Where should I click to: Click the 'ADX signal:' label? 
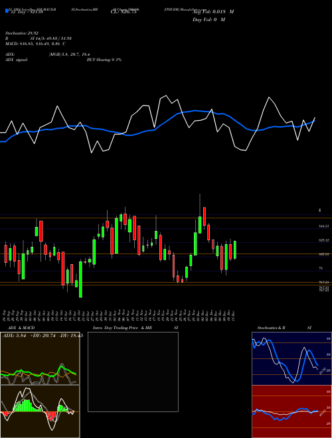[x=17, y=60]
